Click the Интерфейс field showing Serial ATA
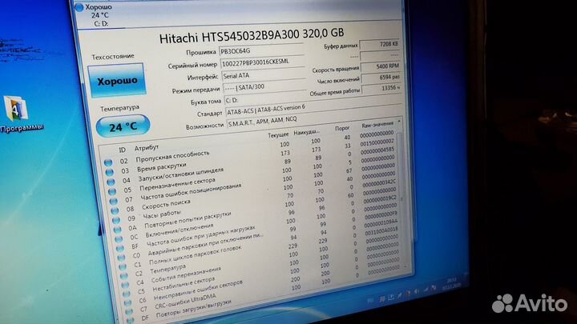577x324 pixels. click(x=264, y=75)
